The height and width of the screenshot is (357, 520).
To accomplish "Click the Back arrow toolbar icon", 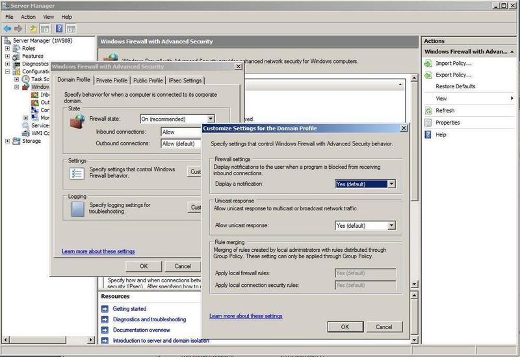I will click(7, 29).
